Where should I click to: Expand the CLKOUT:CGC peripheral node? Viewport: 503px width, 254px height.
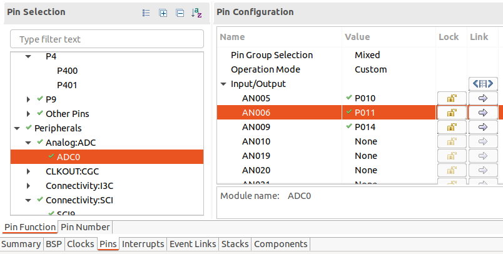coord(28,171)
